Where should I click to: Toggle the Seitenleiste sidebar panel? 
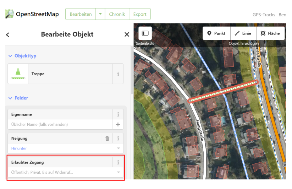point(145,33)
